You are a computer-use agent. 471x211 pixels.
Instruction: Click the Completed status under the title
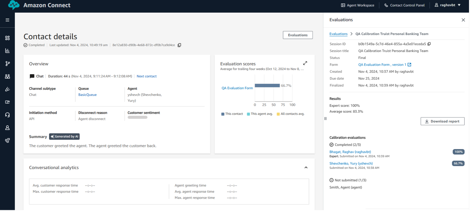click(34, 45)
